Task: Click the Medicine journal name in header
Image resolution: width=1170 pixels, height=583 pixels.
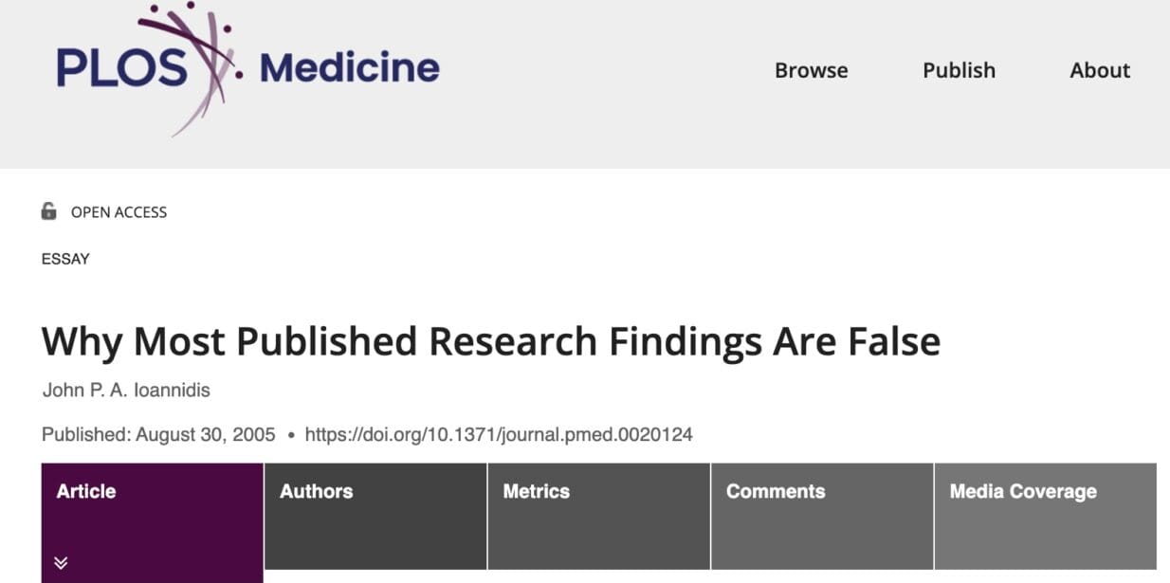Action: pos(349,68)
